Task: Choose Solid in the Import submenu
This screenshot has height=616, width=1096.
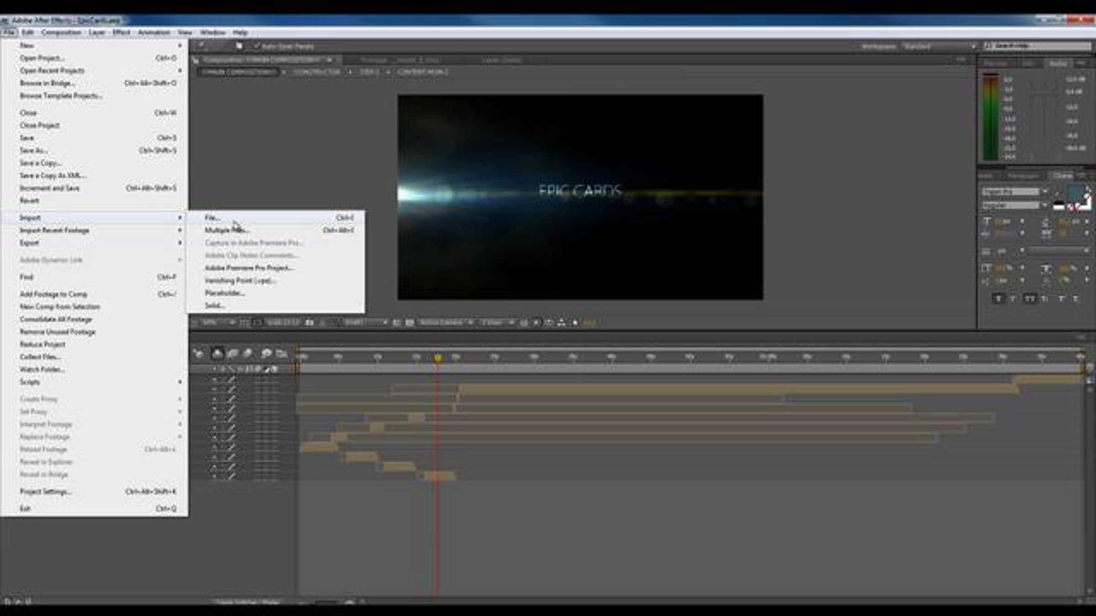Action: (x=215, y=305)
